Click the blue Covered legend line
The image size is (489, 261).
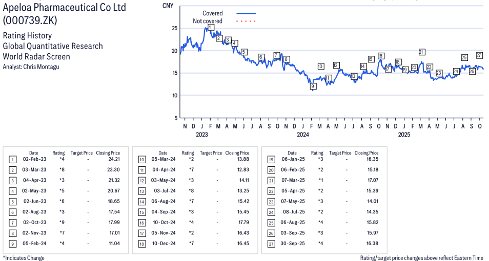(246, 13)
